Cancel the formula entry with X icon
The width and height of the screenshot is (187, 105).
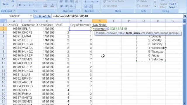click(x=40, y=16)
